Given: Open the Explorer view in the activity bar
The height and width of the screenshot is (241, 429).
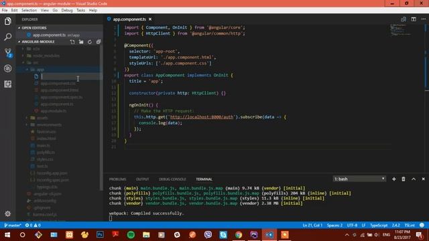Looking at the screenshot, I should [x=7, y=21].
